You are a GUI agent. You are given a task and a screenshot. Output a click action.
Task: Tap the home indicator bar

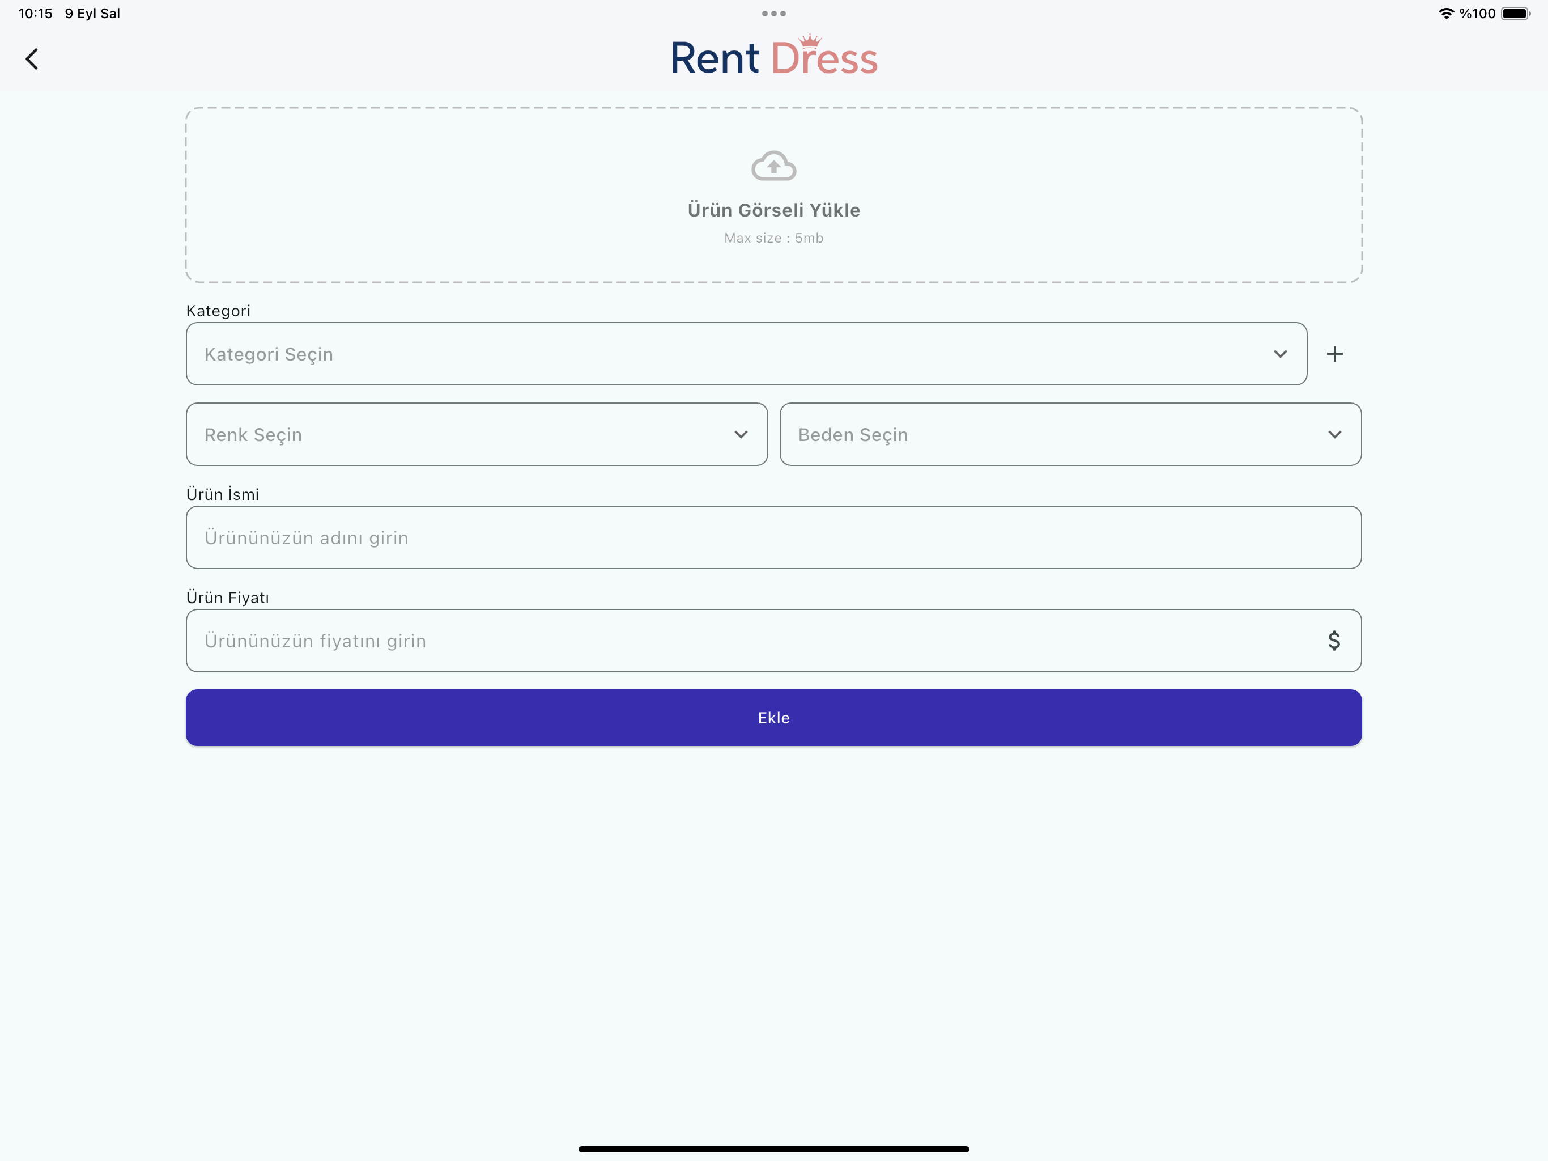(773, 1149)
